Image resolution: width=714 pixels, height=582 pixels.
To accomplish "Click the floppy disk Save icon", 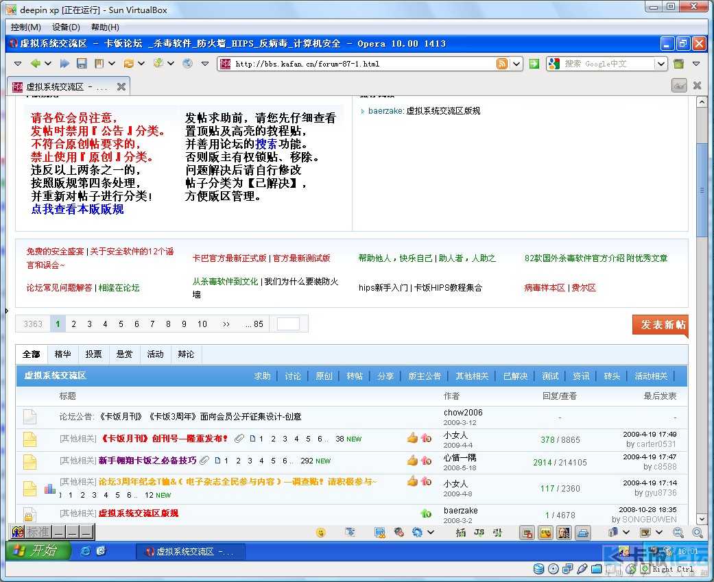I will (82, 64).
